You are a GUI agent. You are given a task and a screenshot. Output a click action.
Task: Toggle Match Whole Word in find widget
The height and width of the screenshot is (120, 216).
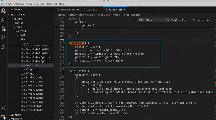tap(172, 20)
